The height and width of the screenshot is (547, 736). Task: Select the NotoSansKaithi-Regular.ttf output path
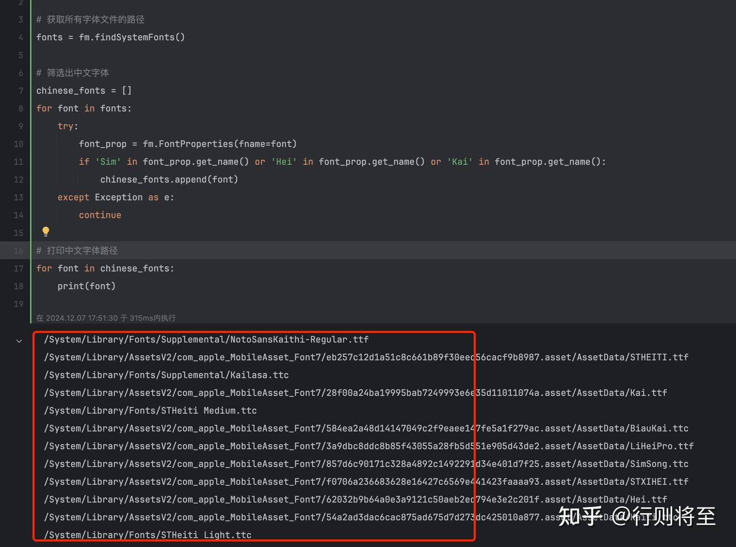pyautogui.click(x=205, y=339)
